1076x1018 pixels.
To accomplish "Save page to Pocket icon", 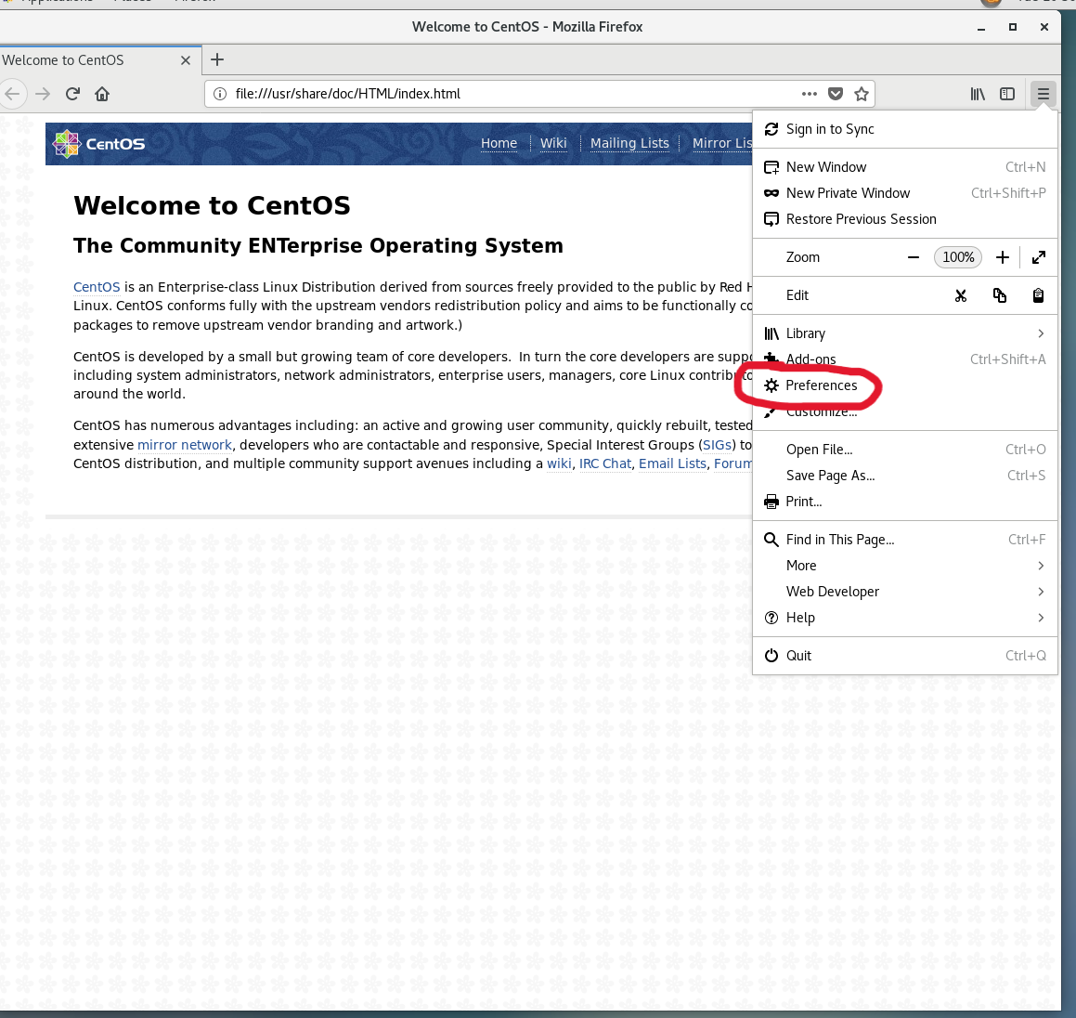I will 836,94.
